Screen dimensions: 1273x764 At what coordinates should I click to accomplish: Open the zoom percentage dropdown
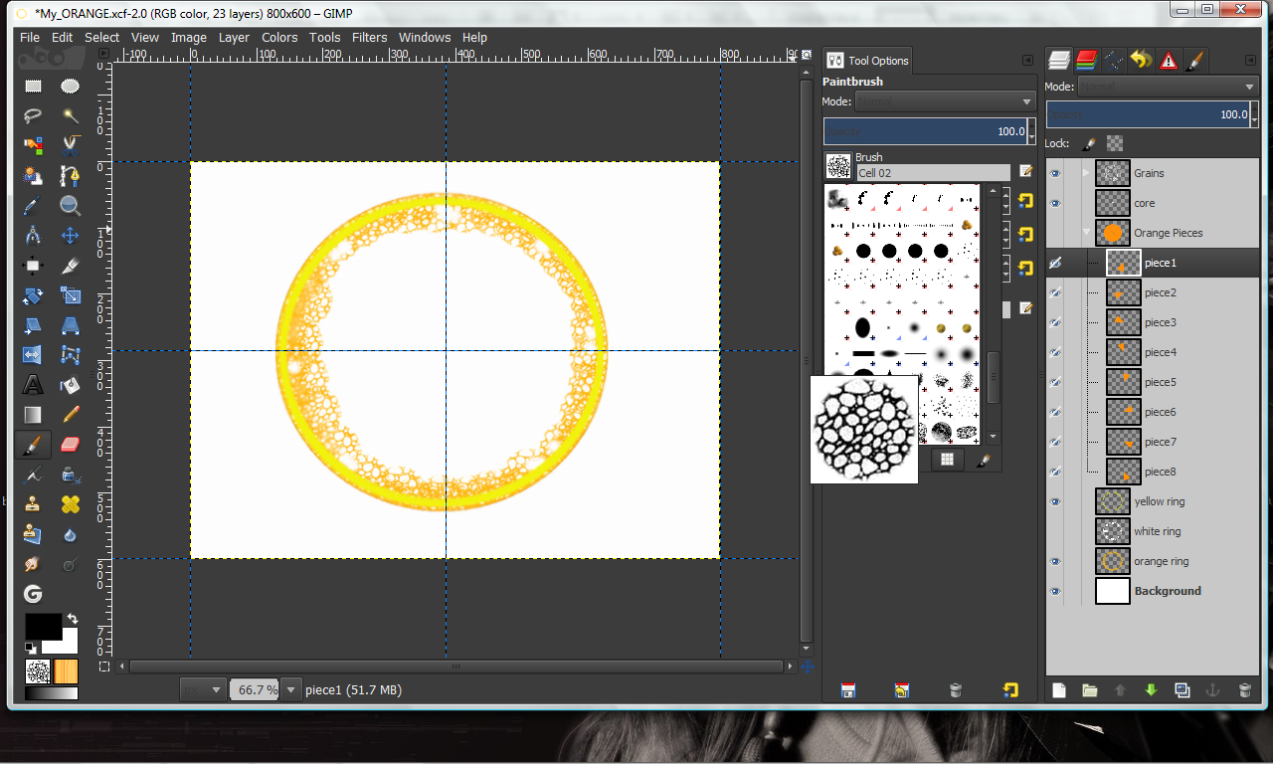[291, 689]
